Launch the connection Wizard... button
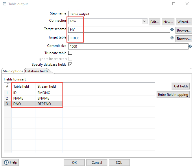This screenshot has height=167, width=194. click(x=184, y=22)
